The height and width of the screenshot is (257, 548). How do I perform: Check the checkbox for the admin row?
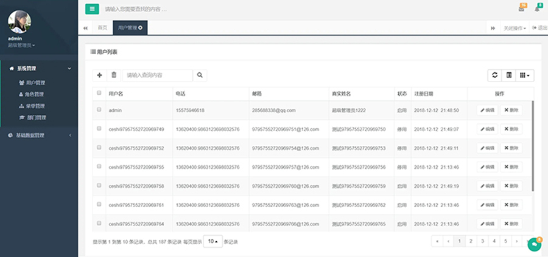(99, 110)
